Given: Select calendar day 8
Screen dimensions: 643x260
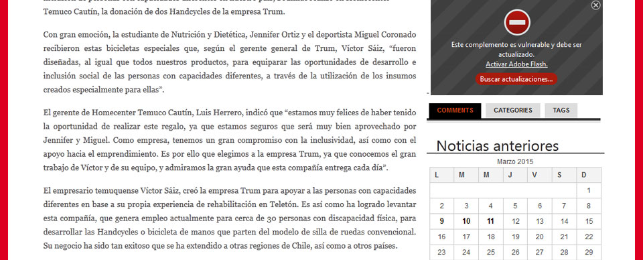Looking at the screenshot, I should point(589,206).
